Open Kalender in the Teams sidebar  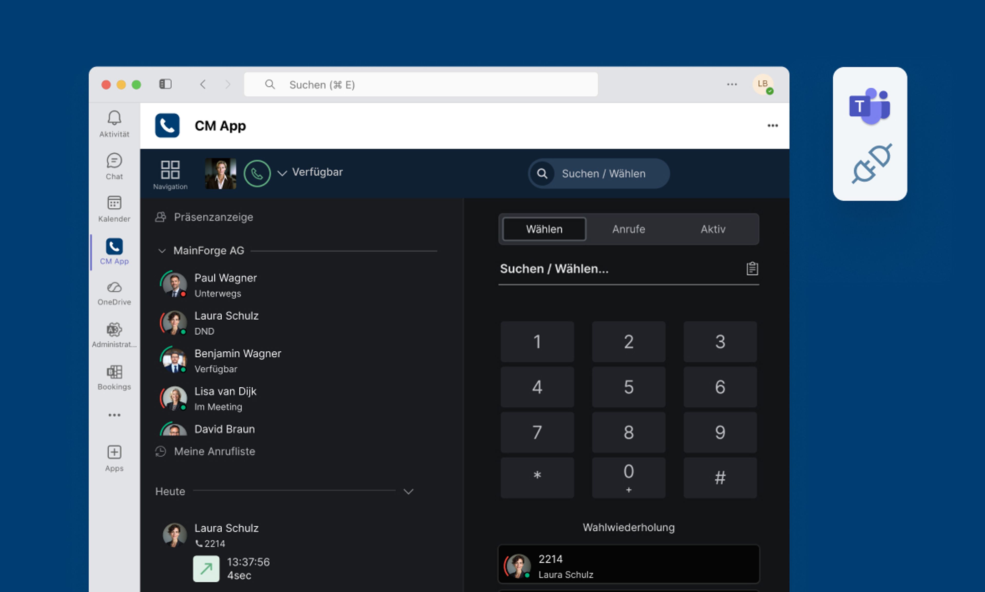114,209
